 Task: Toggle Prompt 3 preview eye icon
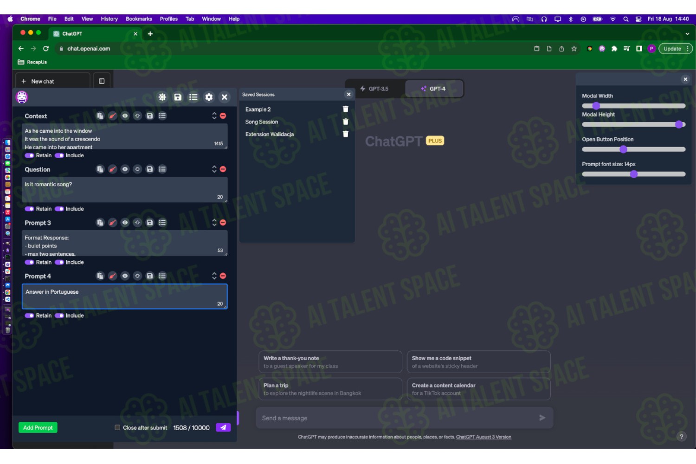pos(125,223)
